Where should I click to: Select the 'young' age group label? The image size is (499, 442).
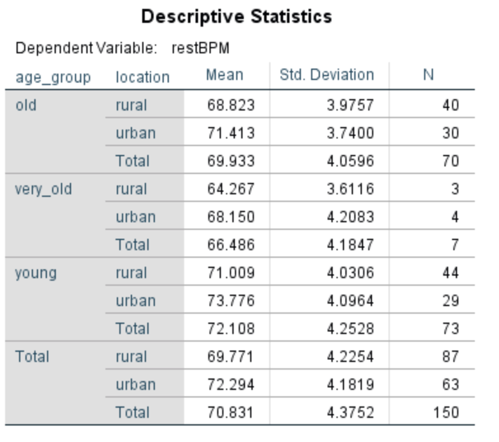[x=36, y=273]
